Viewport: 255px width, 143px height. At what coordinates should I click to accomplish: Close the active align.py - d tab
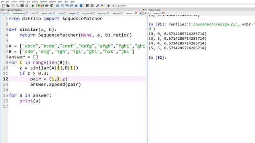(136, 13)
